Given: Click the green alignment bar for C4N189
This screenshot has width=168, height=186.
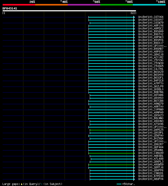Looking at the screenshot, I should [111, 153].
